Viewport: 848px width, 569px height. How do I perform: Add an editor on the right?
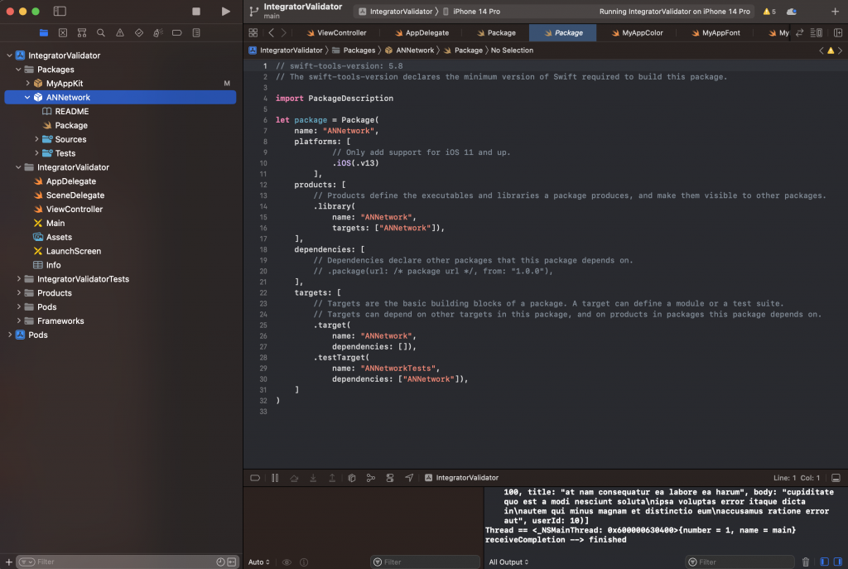(838, 33)
